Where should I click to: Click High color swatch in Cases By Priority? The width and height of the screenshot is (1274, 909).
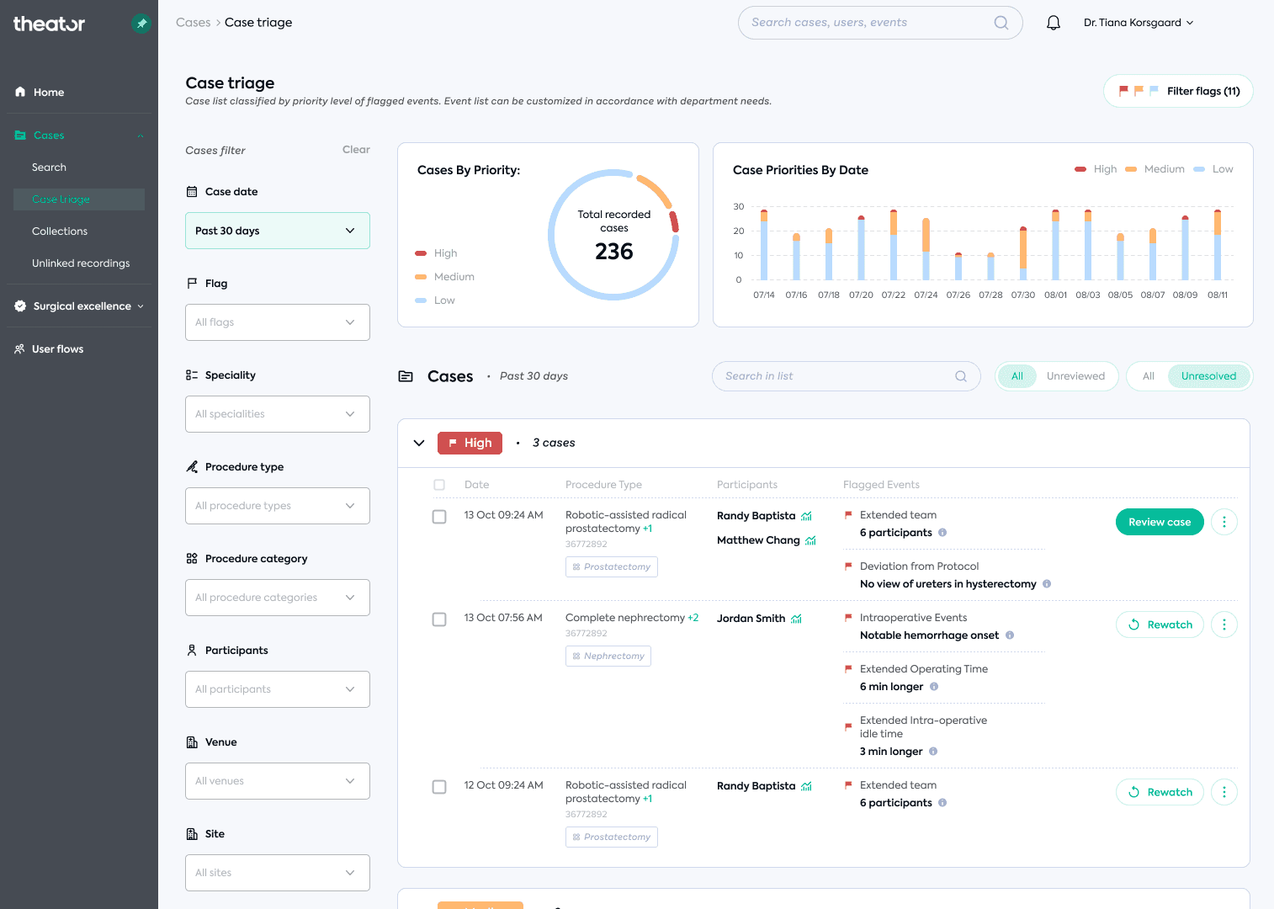coord(421,253)
